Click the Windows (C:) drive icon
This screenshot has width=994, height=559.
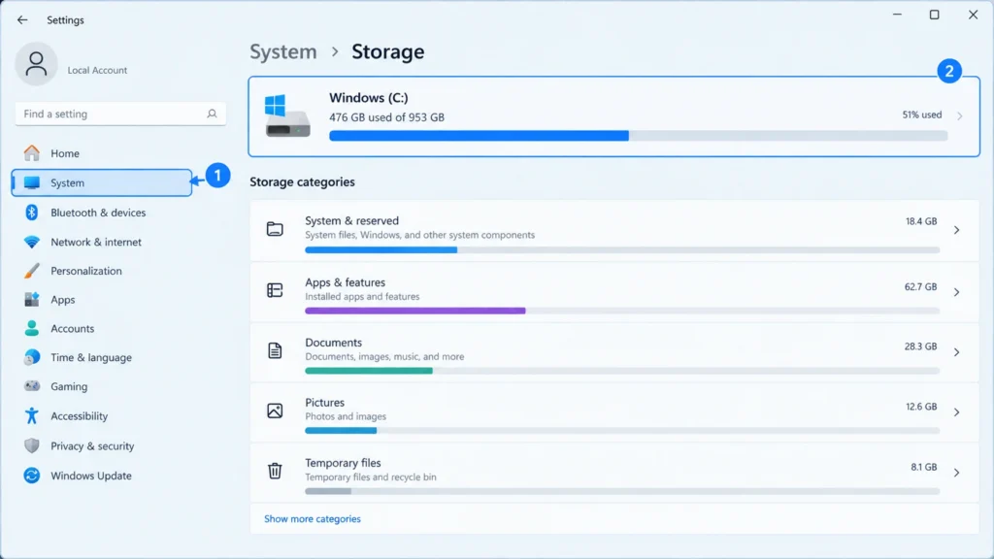coord(287,116)
